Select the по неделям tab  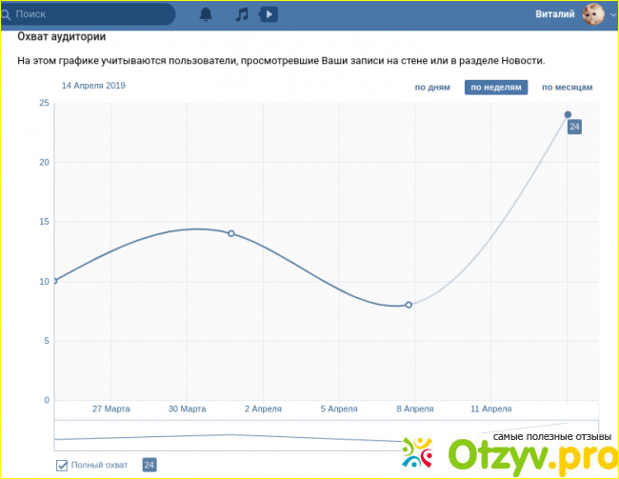coord(495,88)
